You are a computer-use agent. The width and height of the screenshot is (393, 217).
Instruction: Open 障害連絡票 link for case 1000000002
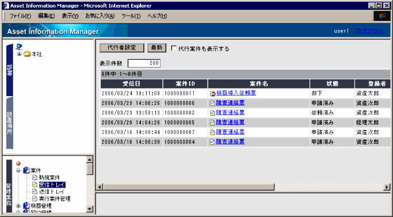coord(230,112)
